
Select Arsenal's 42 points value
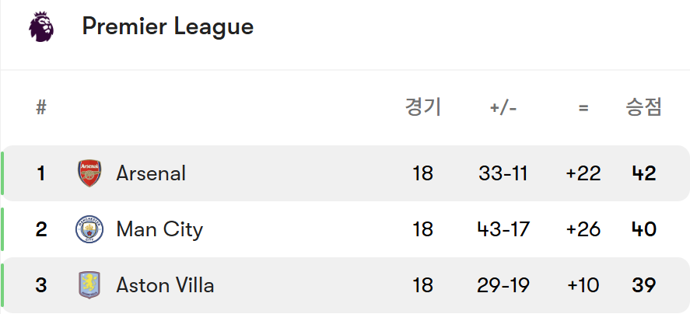644,173
